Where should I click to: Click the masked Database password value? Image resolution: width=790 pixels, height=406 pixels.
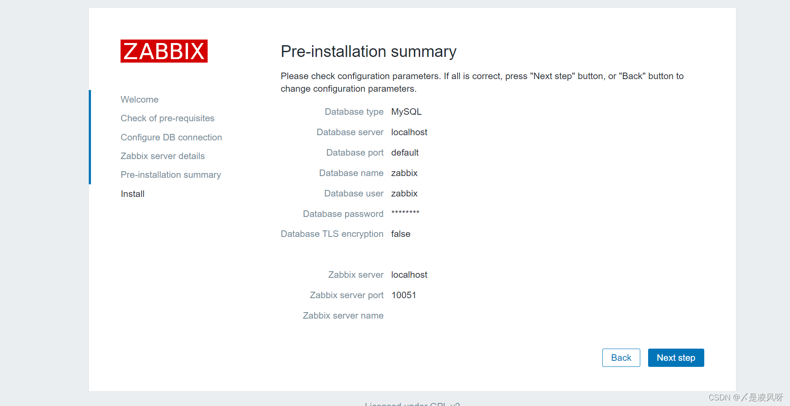click(405, 213)
